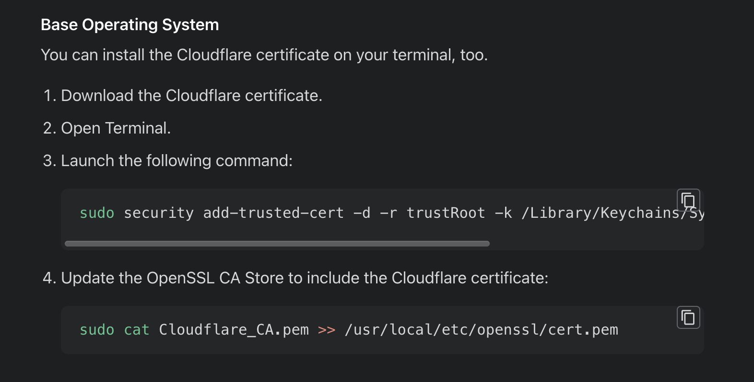Click the horizontal scrollbar under the first command
The width and height of the screenshot is (754, 382).
pos(277,244)
